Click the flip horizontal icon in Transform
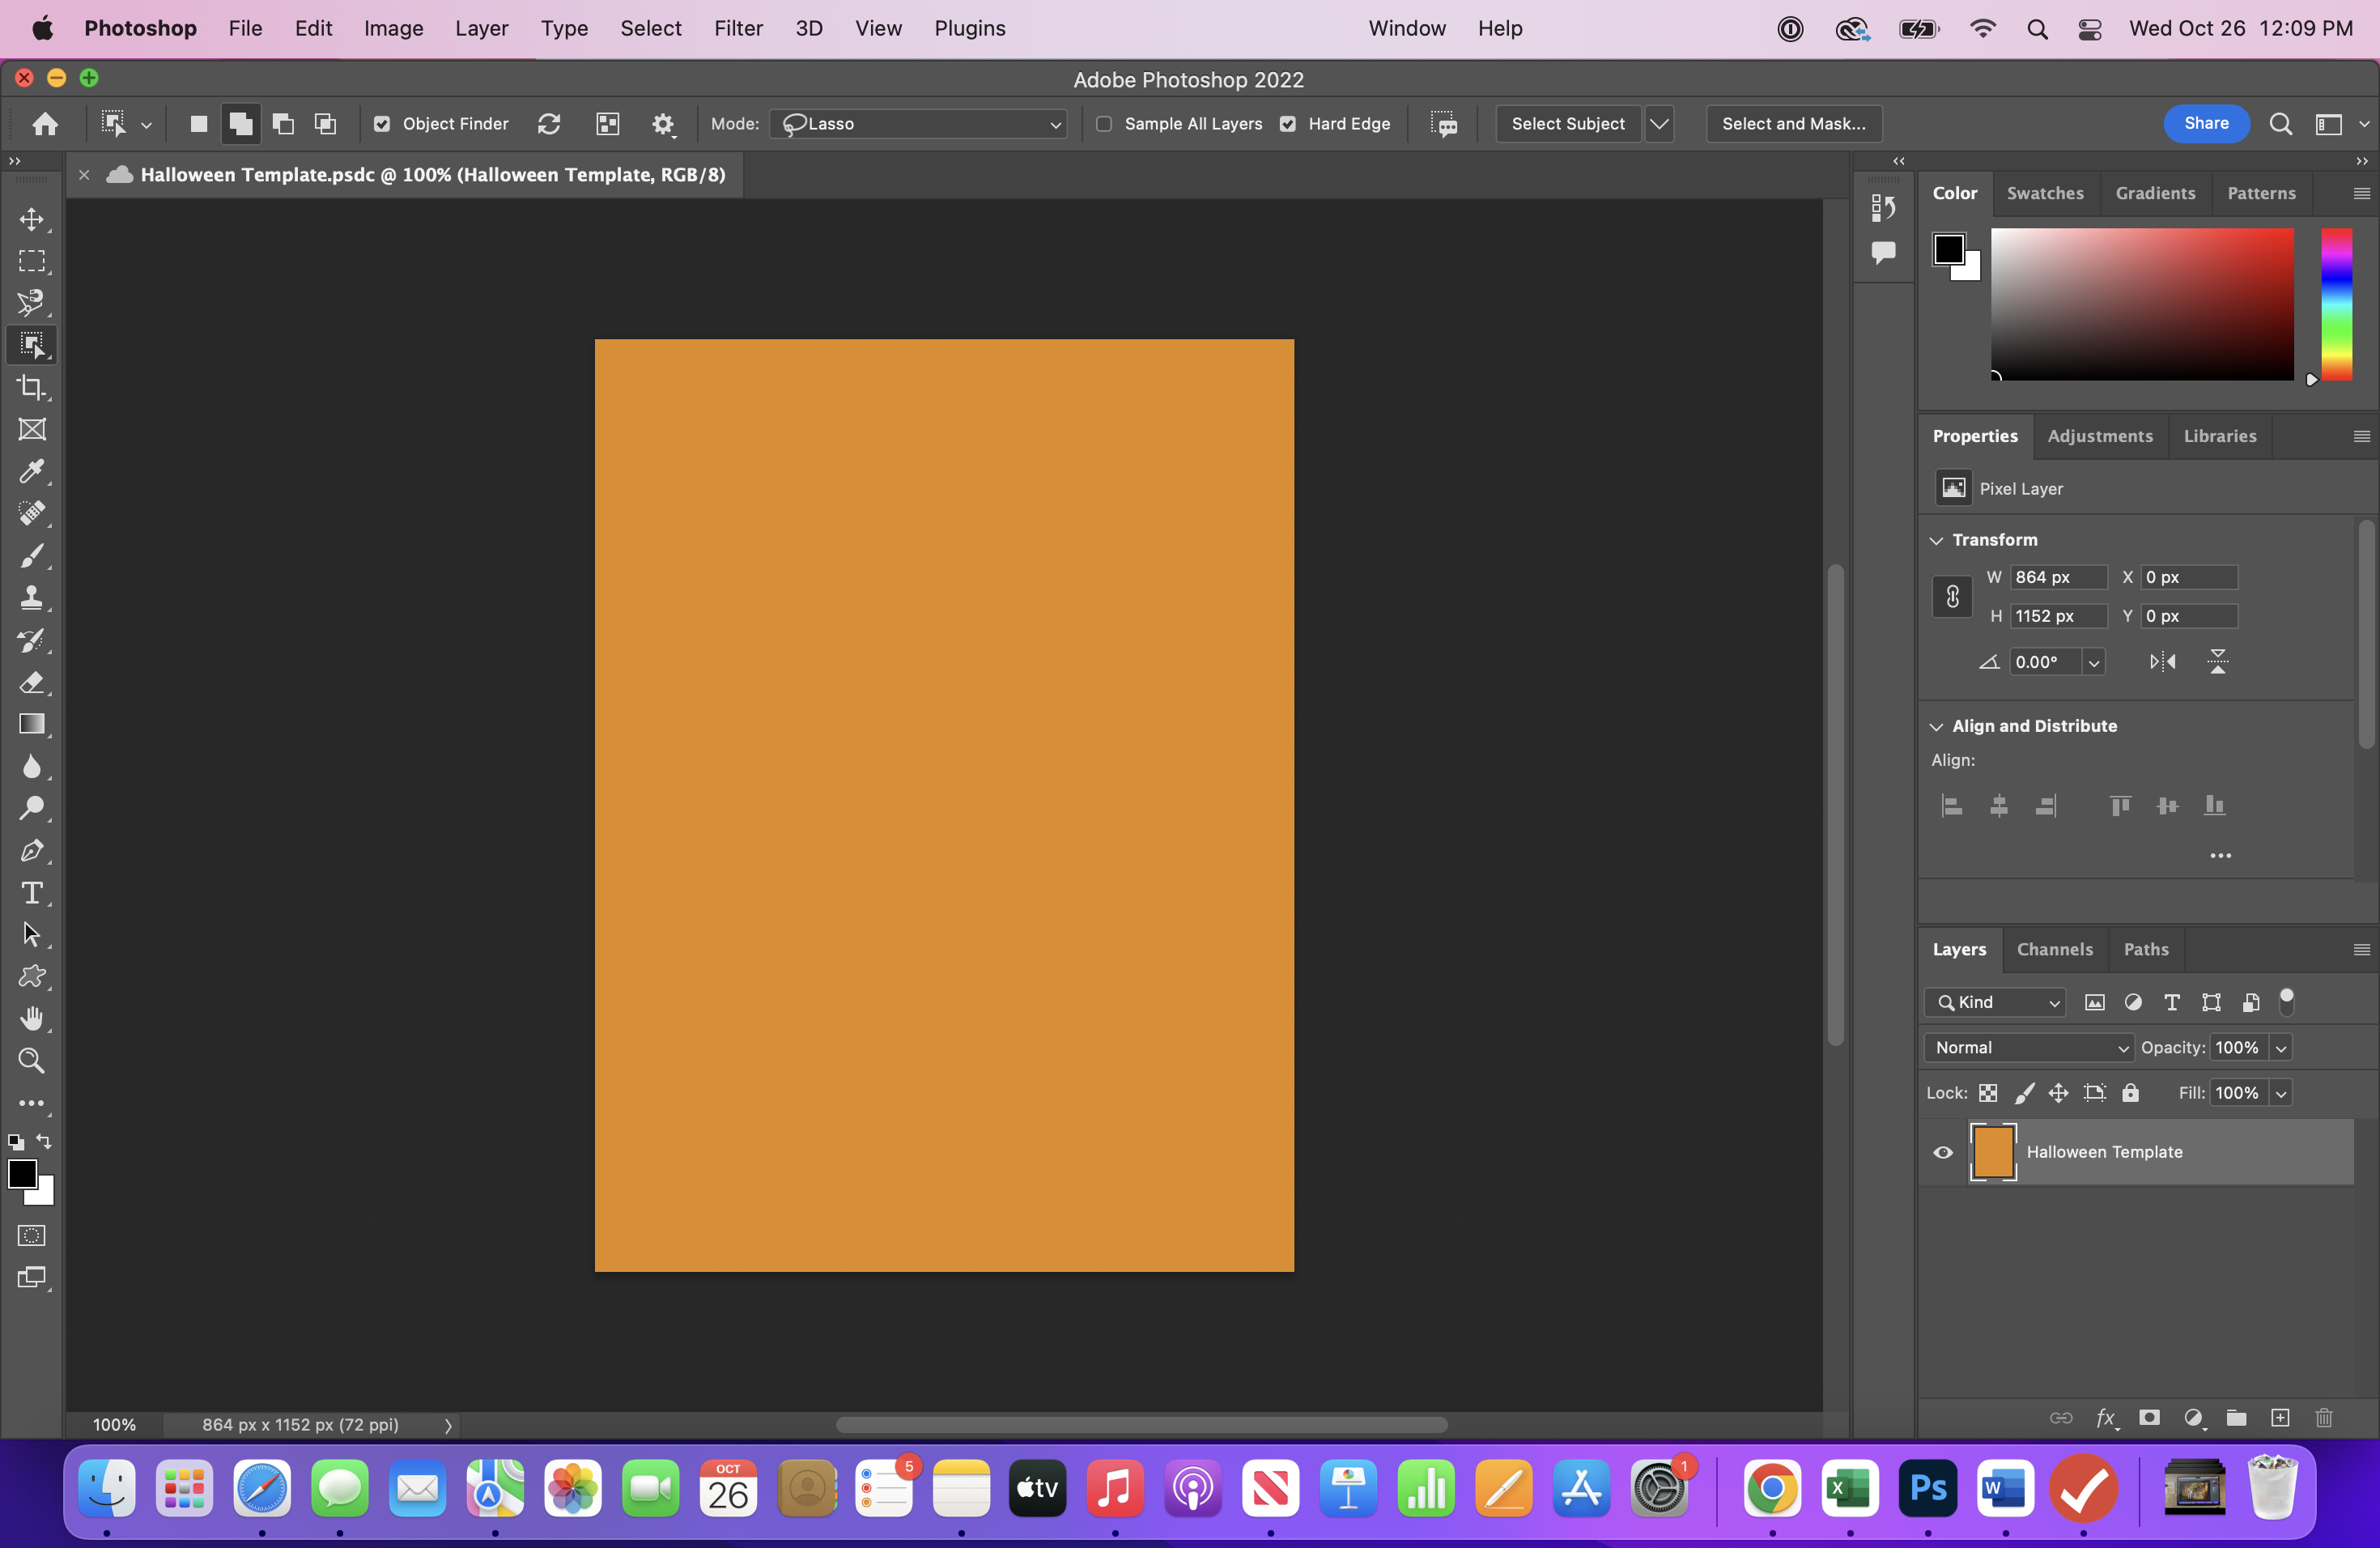 tap(2162, 662)
